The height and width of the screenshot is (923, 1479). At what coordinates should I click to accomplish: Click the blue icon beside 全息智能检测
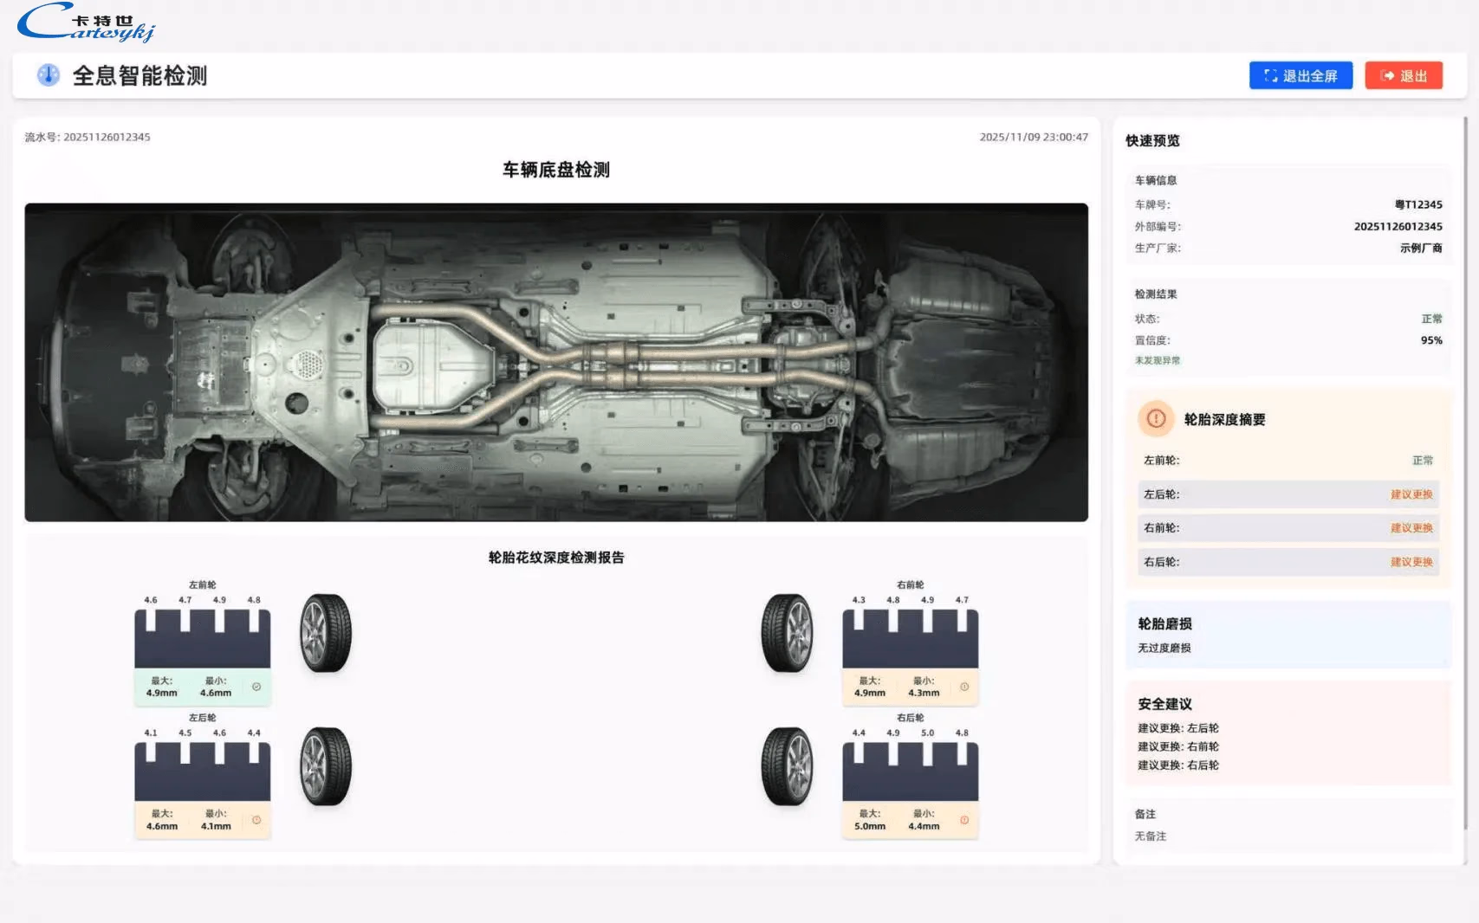click(x=49, y=75)
